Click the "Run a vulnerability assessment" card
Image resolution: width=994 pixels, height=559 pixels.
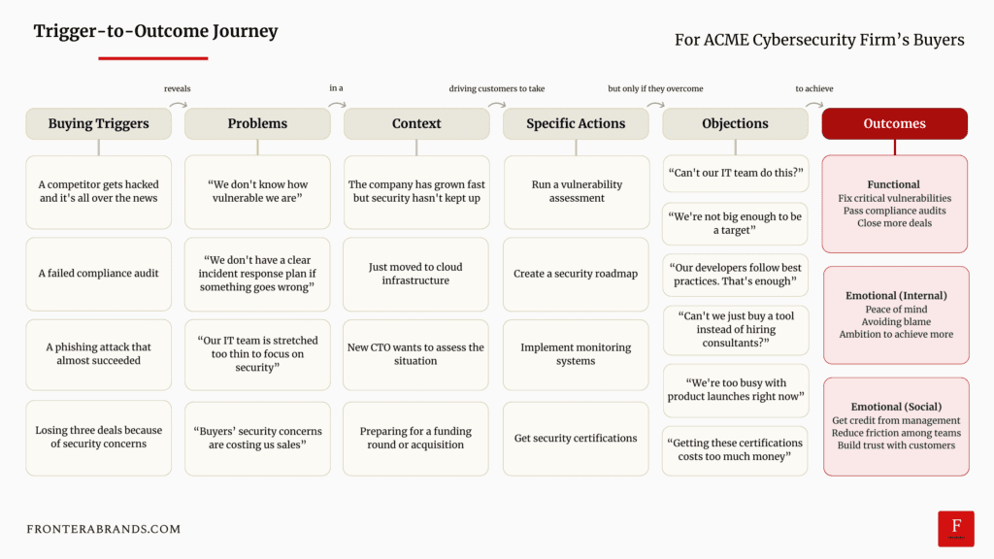point(576,191)
